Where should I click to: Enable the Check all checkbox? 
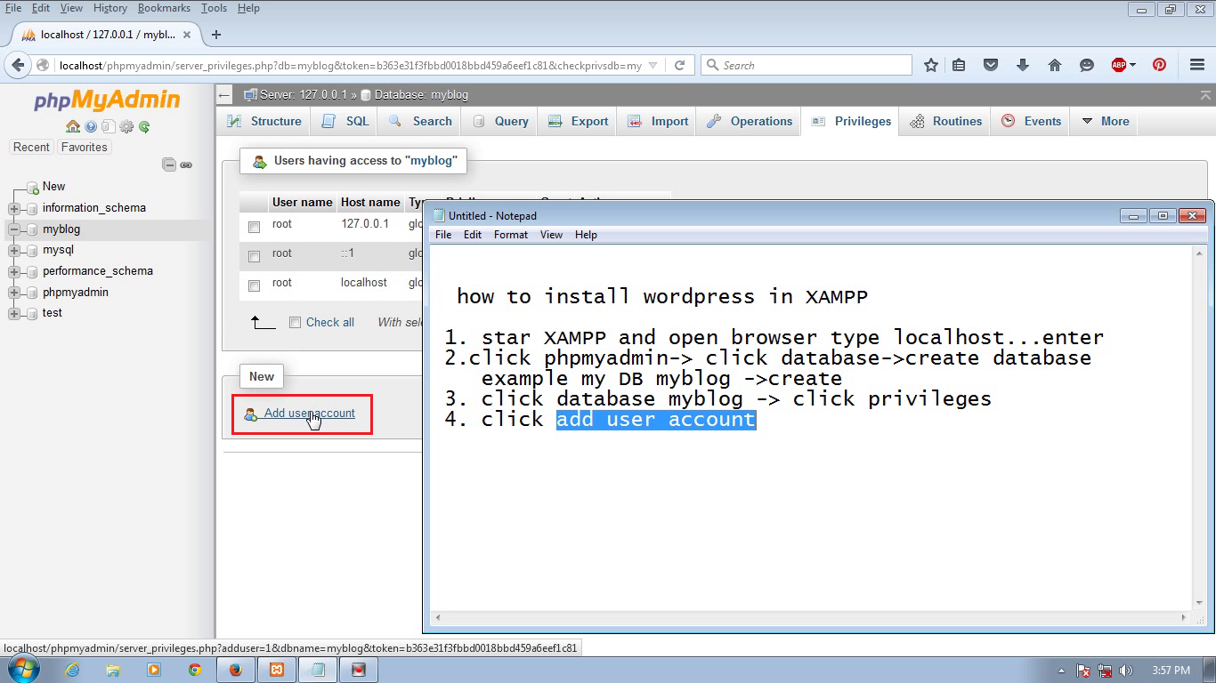(x=296, y=323)
